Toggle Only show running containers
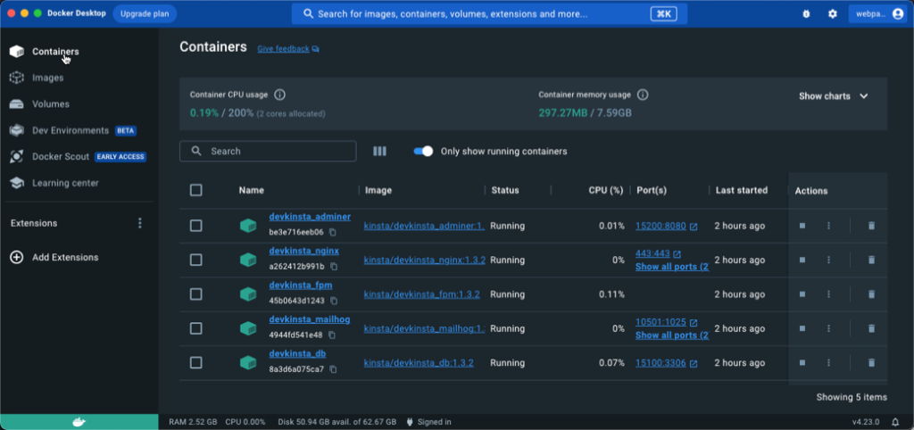914x430 pixels. coord(423,152)
